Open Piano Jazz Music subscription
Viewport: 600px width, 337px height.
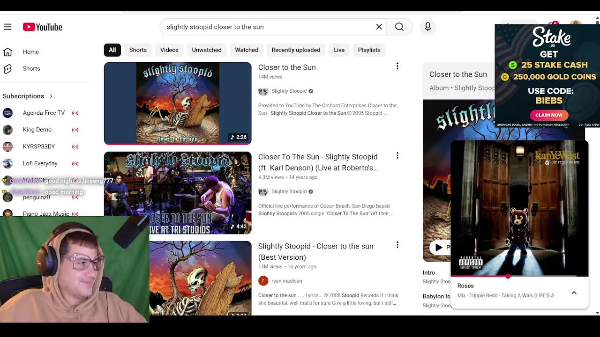[45, 213]
